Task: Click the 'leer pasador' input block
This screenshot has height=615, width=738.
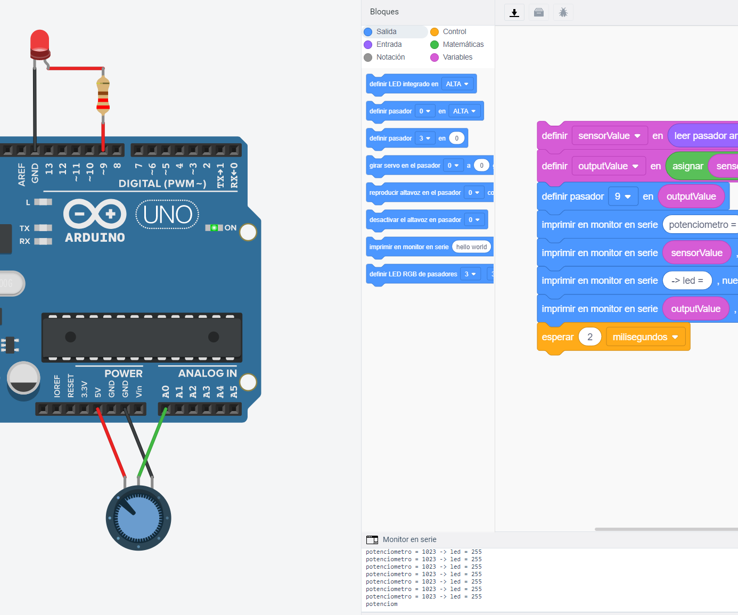Action: 703,136
